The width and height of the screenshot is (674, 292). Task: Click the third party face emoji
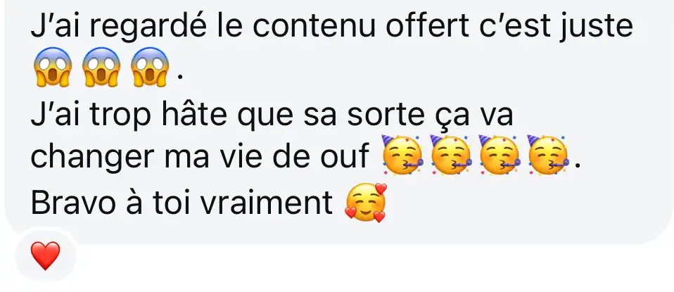pos(500,155)
